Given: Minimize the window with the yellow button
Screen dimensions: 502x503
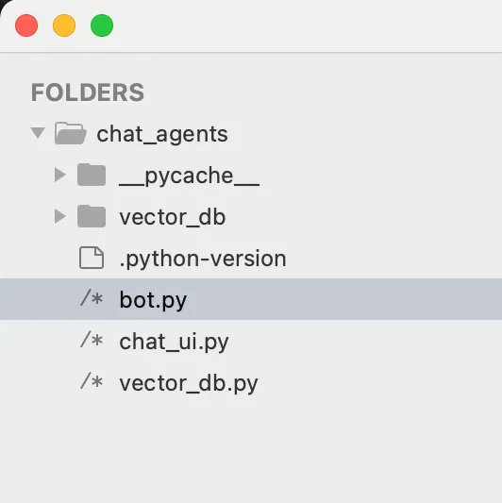Looking at the screenshot, I should pos(64,25).
